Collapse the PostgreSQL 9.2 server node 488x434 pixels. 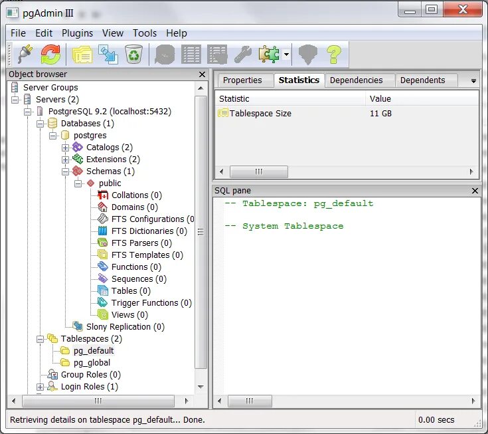(x=27, y=112)
